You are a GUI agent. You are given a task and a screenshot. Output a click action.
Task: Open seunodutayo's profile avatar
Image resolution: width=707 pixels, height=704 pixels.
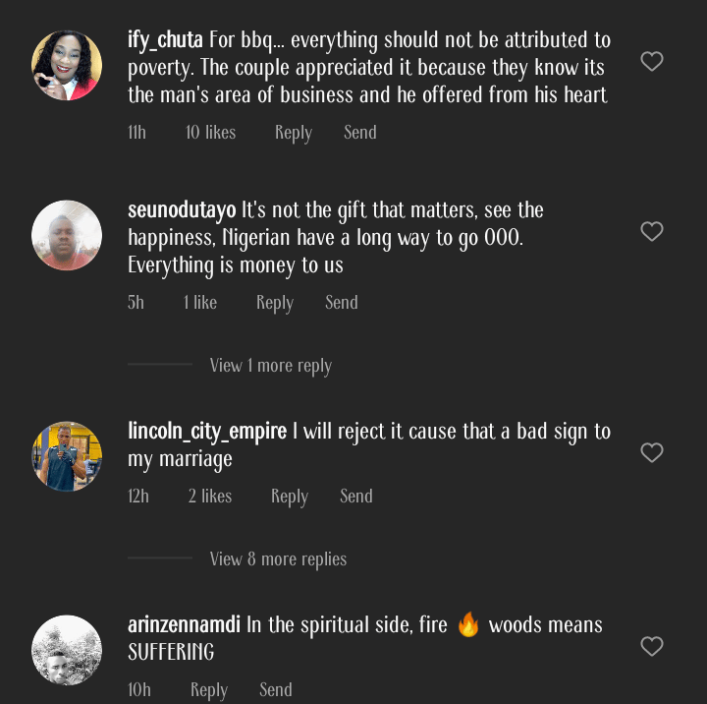coord(67,236)
